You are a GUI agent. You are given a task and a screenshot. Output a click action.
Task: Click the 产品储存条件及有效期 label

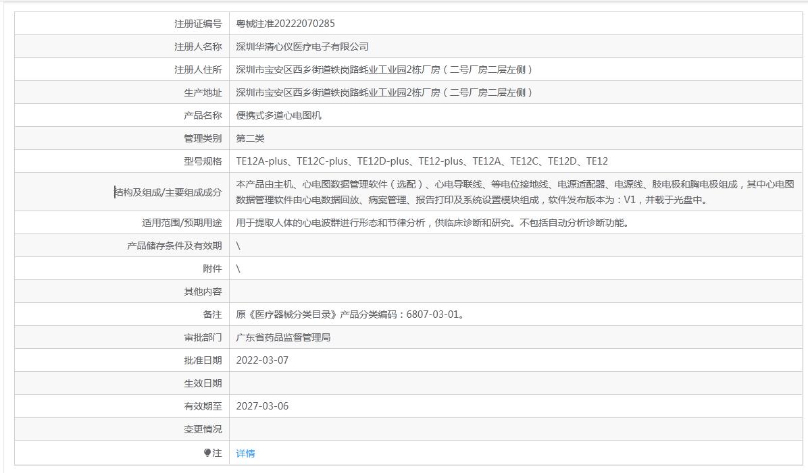click(x=174, y=246)
